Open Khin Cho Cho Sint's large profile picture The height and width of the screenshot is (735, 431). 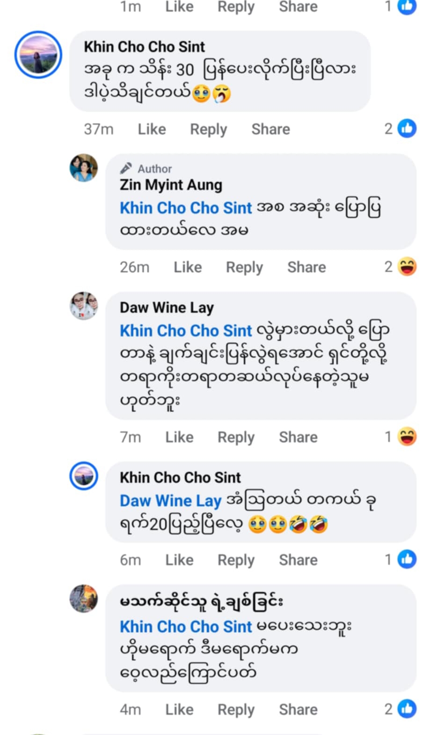(x=38, y=55)
